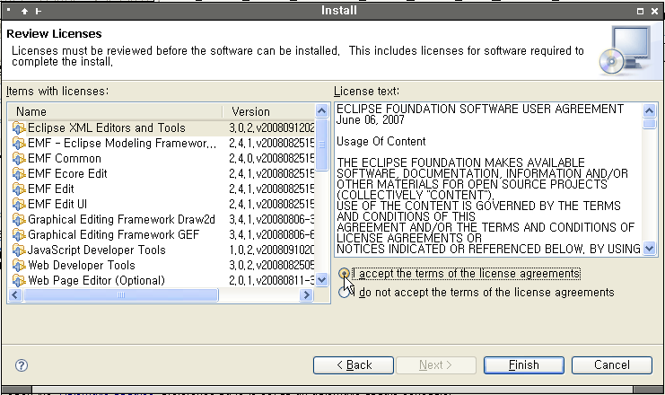Select the EMF - Eclipse Modeling Framewor... row
The width and height of the screenshot is (665, 395).
point(162,143)
